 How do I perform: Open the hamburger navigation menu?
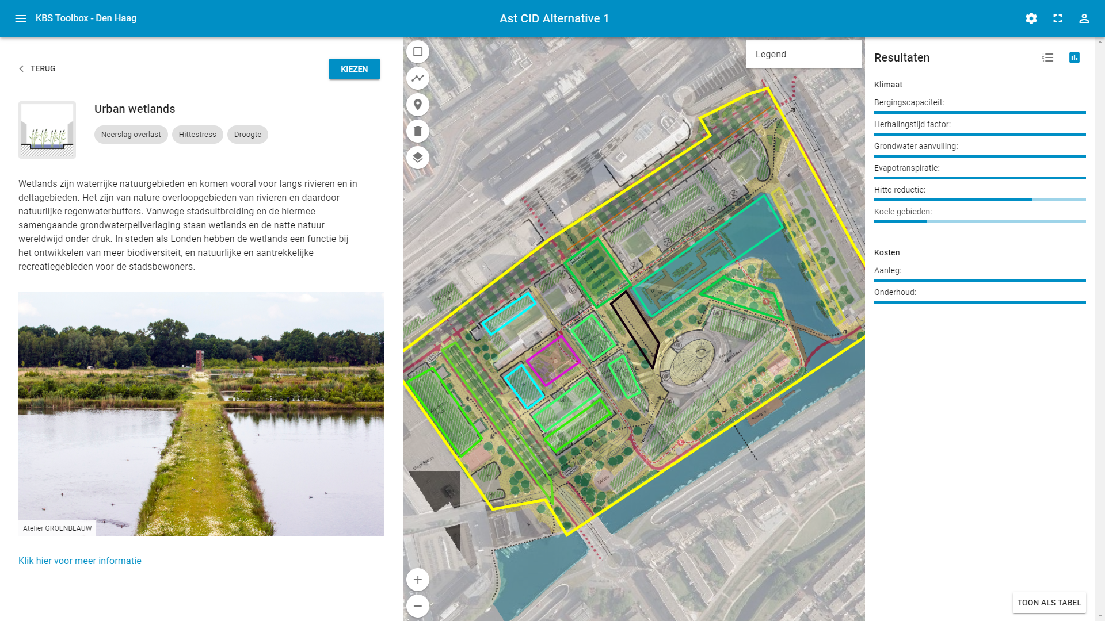21,18
